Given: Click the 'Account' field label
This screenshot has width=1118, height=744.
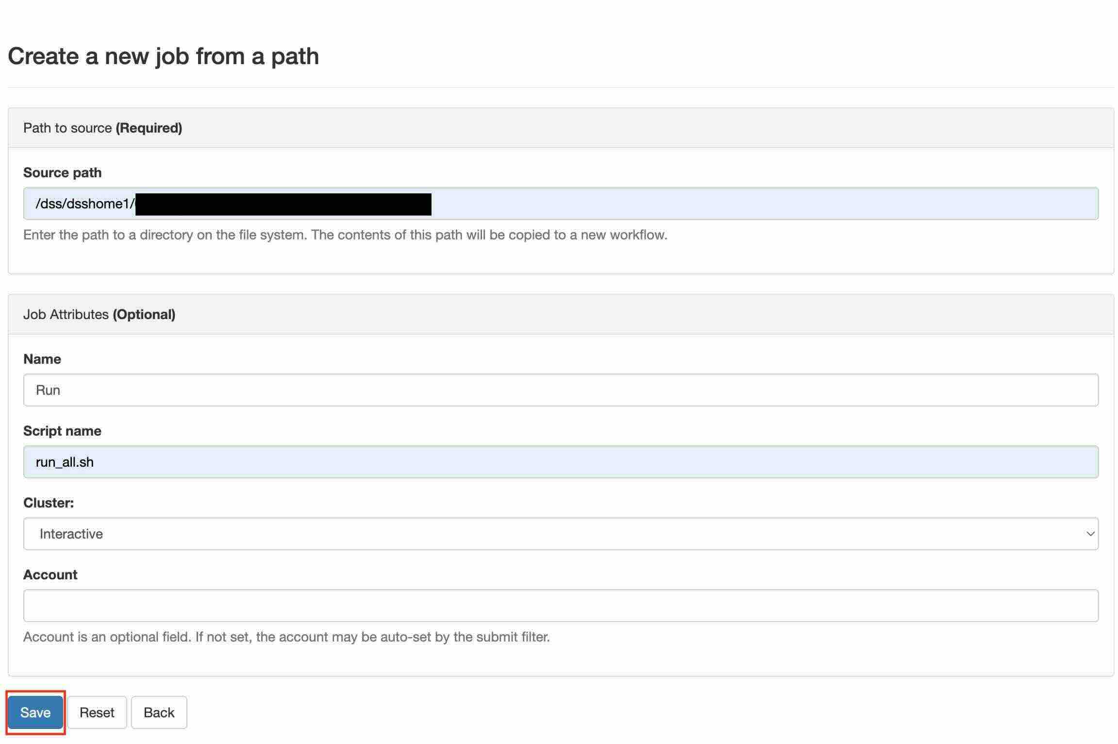Looking at the screenshot, I should tap(50, 575).
